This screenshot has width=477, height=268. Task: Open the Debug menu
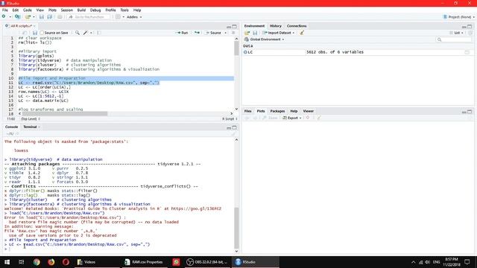pos(95,10)
